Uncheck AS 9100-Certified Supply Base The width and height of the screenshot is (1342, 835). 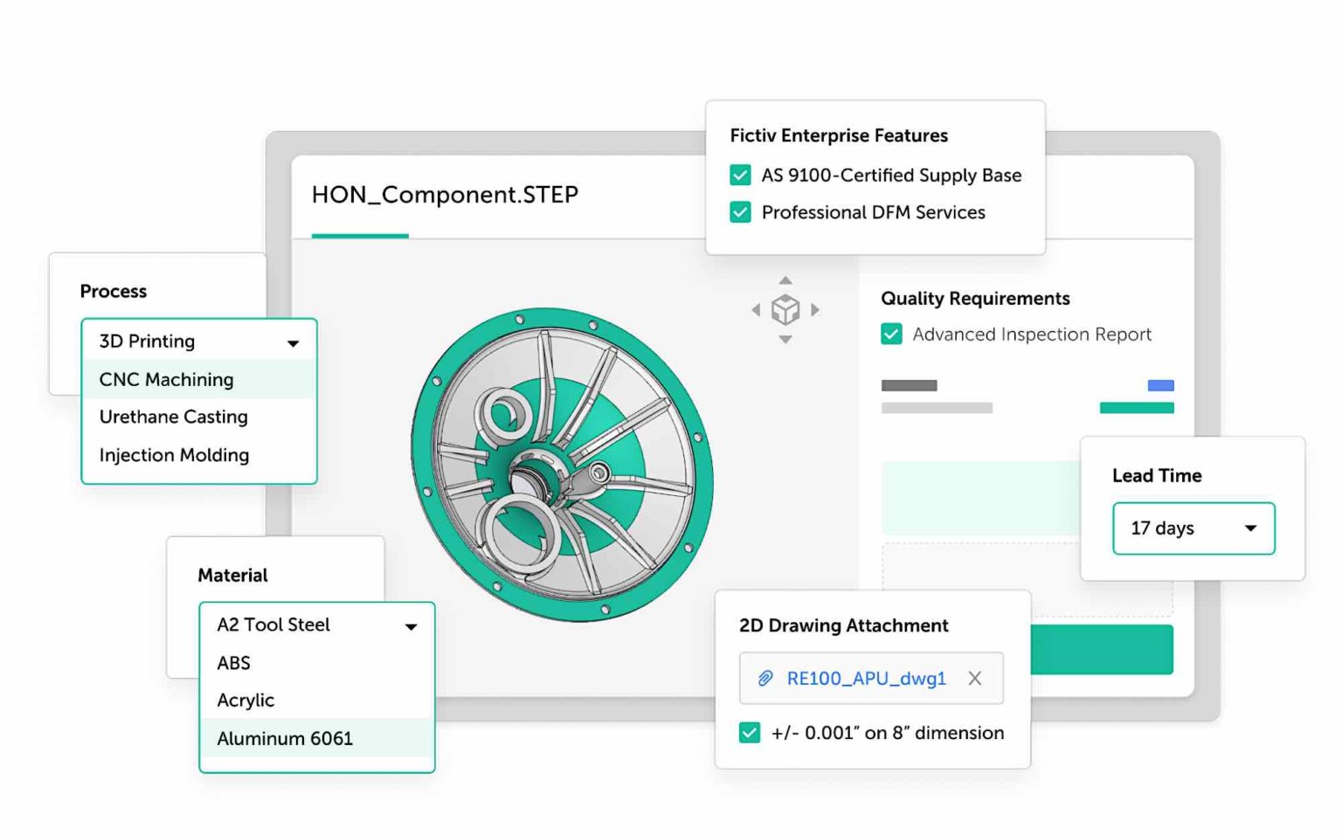(x=740, y=175)
